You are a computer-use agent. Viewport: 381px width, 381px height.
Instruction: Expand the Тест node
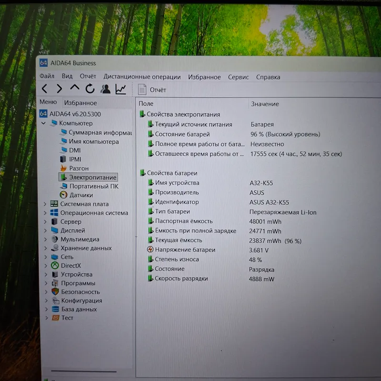tap(46, 318)
